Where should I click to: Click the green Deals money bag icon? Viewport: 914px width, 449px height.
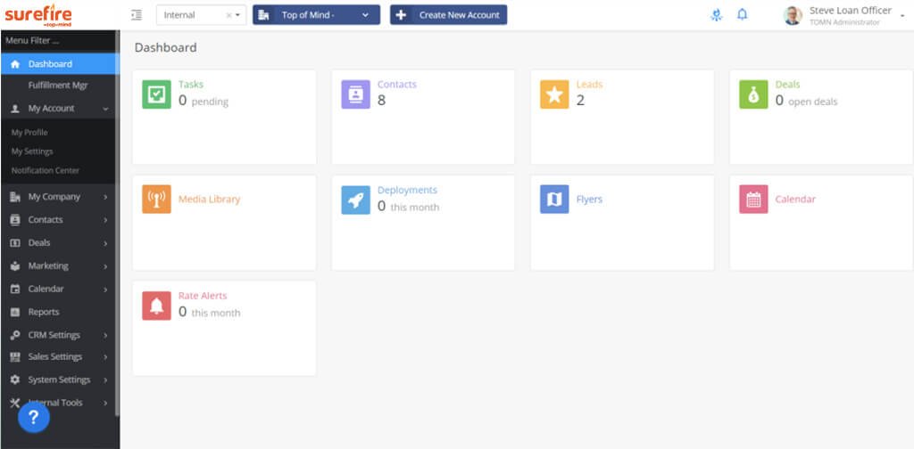click(753, 94)
